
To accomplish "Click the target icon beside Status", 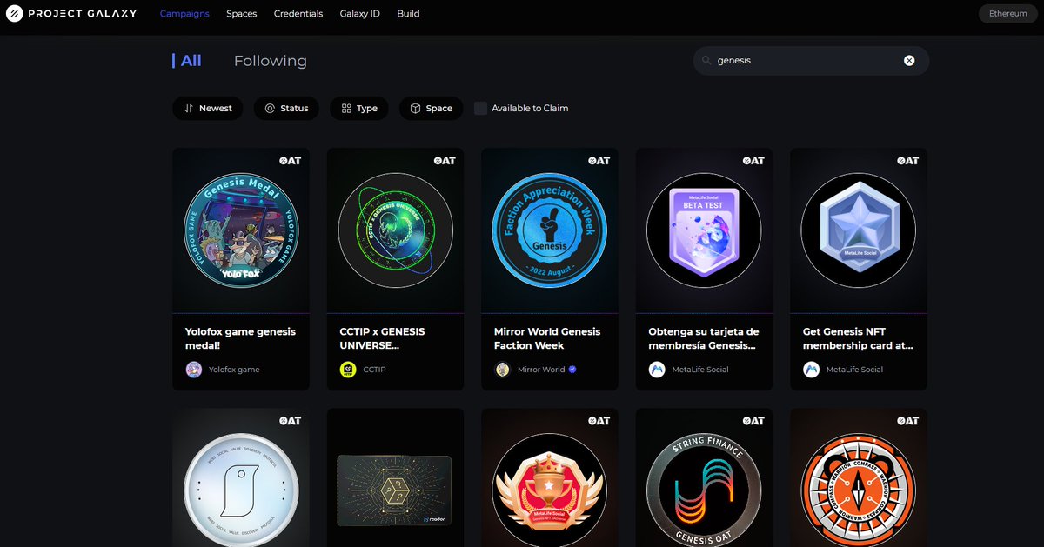I will click(270, 109).
